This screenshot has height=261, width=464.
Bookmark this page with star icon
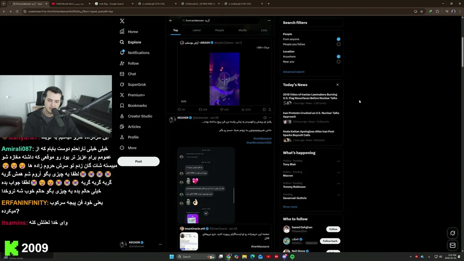pos(422,11)
